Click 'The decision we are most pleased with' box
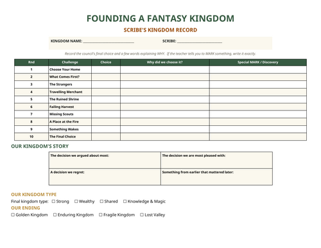This screenshot has width=321, height=248. [216, 160]
